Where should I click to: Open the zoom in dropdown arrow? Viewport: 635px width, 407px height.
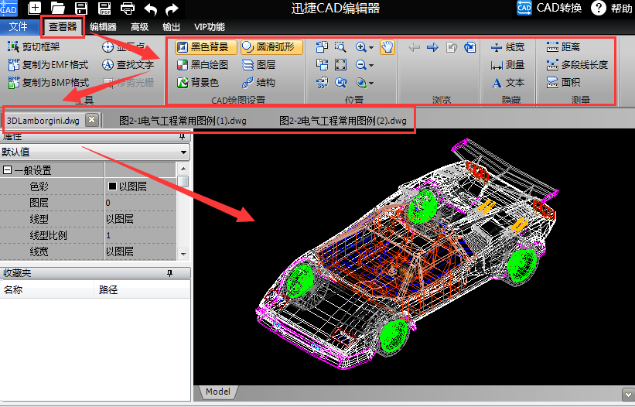(x=371, y=48)
